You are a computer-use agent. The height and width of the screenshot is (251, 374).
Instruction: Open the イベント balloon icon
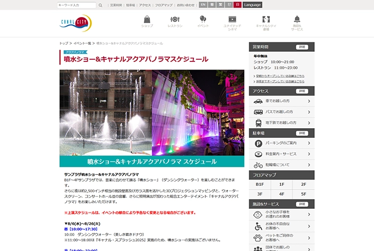pyautogui.click(x=202, y=19)
